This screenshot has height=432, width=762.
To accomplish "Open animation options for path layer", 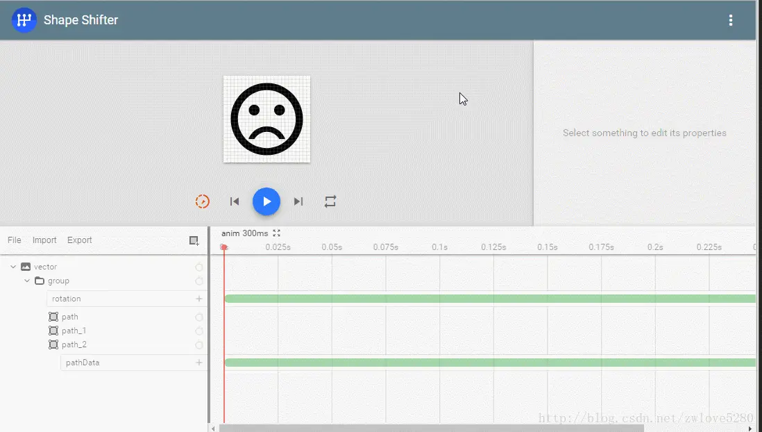I will 198,317.
